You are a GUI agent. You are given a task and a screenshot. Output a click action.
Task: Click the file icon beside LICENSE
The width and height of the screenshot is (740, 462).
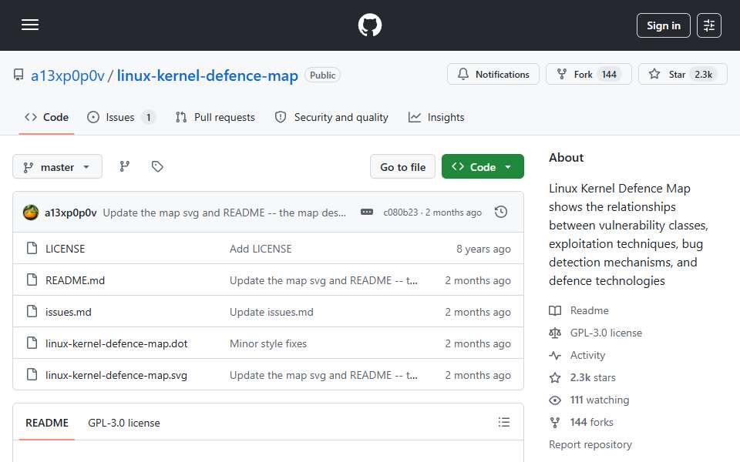32,248
